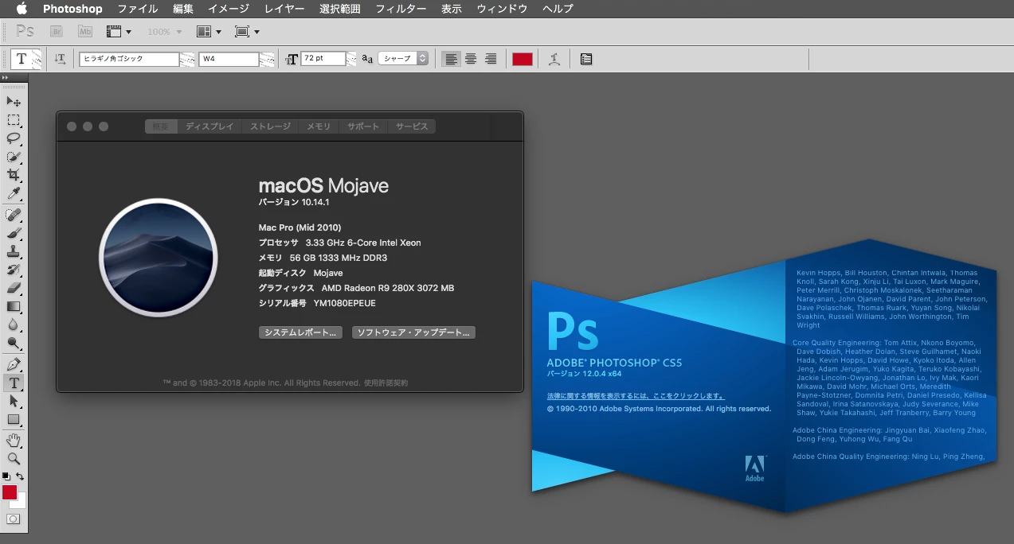Screen dimensions: 1014x544
Task: Select the Hand tool
Action: click(14, 441)
